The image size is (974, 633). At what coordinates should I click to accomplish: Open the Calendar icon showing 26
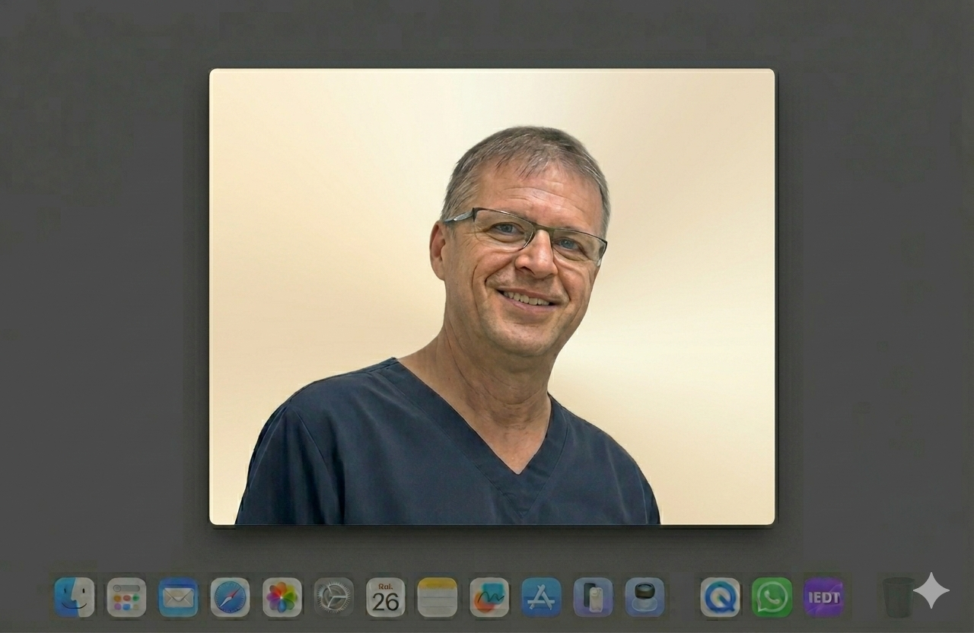click(x=386, y=597)
